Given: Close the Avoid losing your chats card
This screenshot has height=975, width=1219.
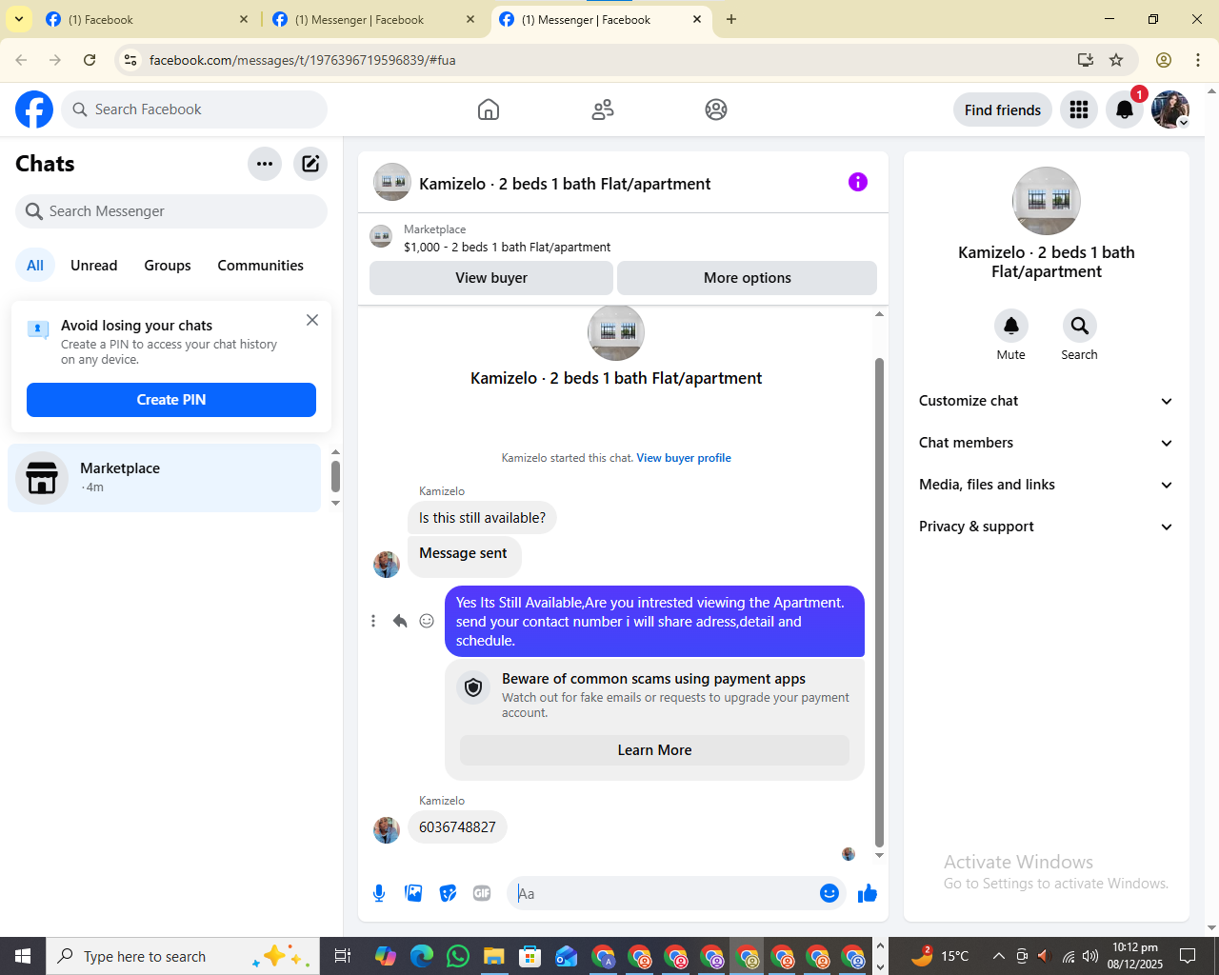Looking at the screenshot, I should tap(312, 320).
